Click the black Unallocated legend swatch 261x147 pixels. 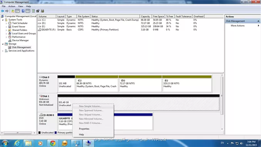pyautogui.click(x=39, y=133)
